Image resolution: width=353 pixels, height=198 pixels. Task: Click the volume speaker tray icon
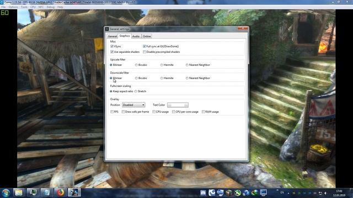coord(325,193)
